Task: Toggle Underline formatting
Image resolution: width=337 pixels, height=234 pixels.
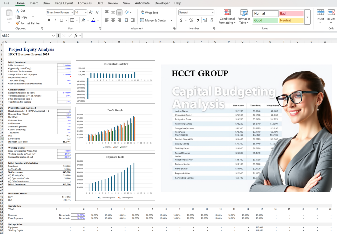Action: (x=61, y=20)
